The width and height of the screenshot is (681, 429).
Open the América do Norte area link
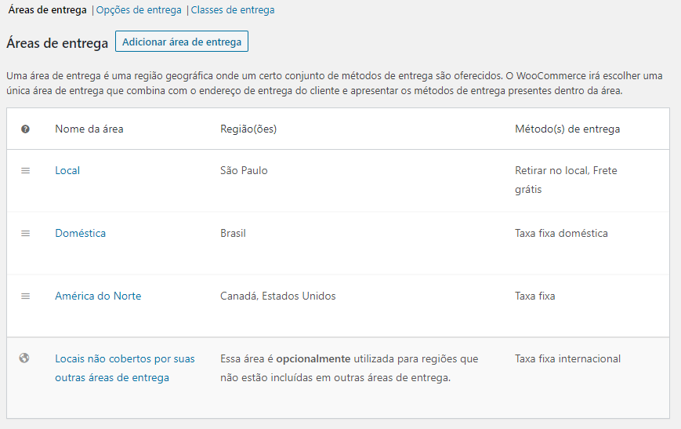(x=98, y=296)
